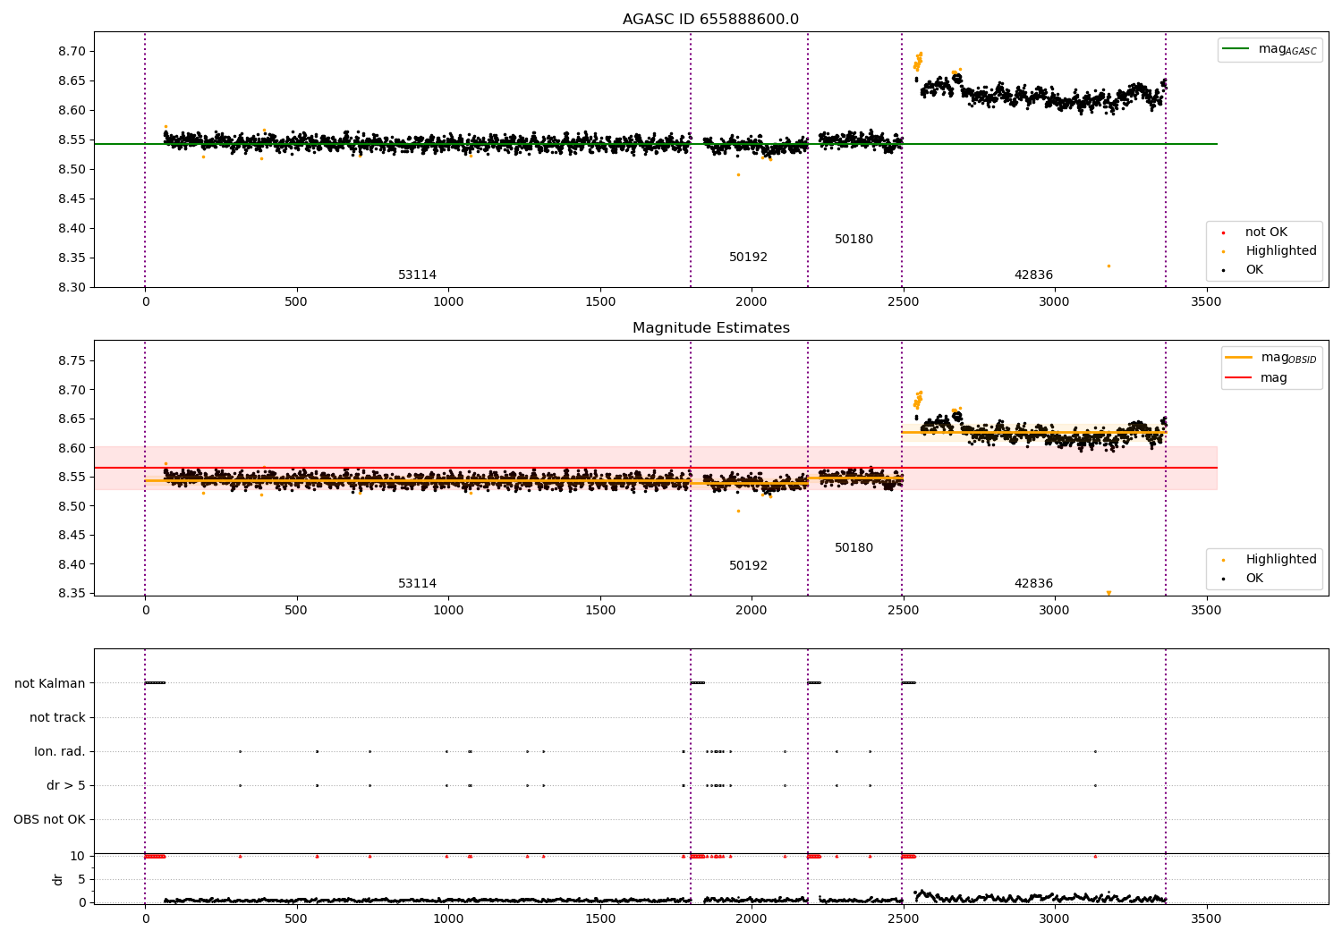Select 'Highlighted' legend entry in top plot
Viewport: 1342px width, 939px height.
[1280, 251]
